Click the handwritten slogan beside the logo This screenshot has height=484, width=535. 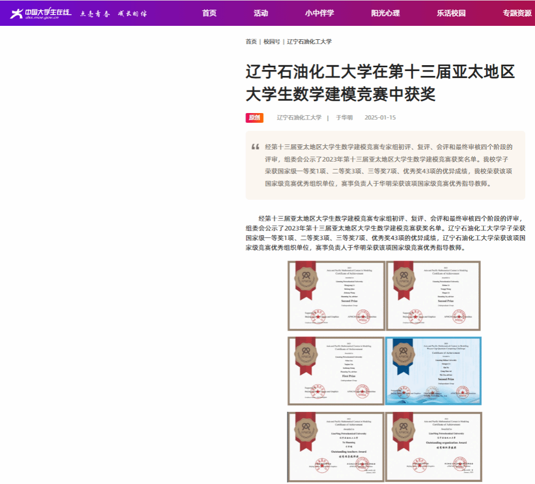click(114, 13)
